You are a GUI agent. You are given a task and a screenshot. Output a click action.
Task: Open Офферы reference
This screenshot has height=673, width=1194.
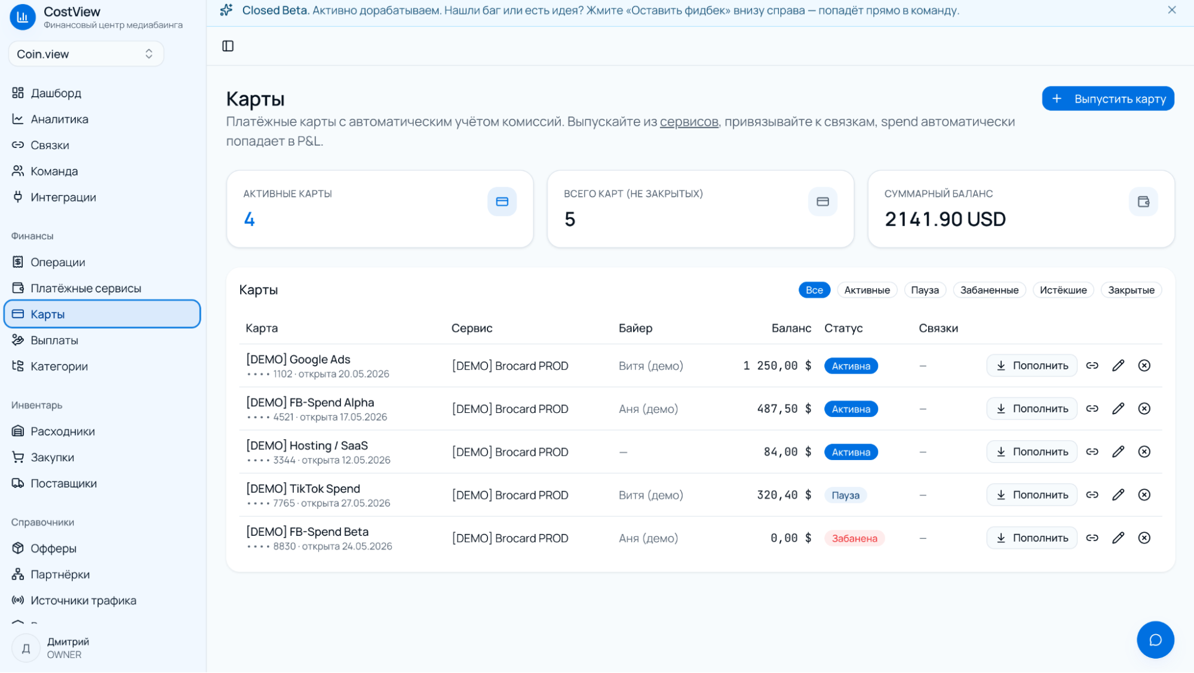[x=102, y=548]
